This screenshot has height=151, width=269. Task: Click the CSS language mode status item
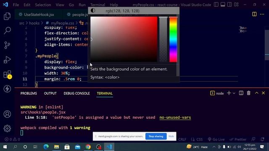click(x=197, y=139)
